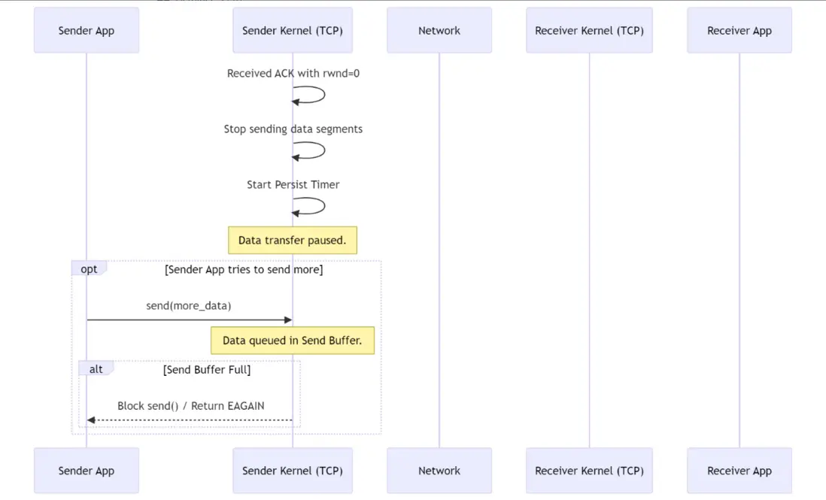The image size is (826, 500).
Task: Select the "Data queued in Send Buffer." note
Action: [x=292, y=341]
